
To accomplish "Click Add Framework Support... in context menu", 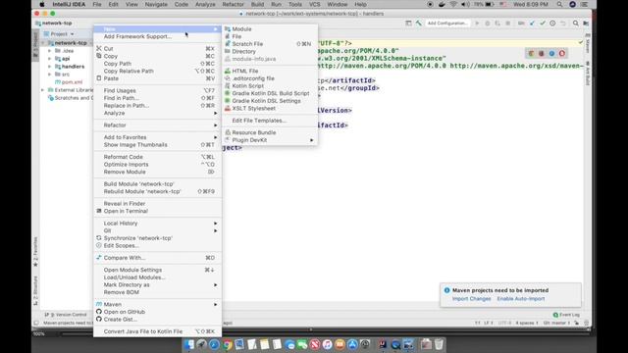I will tap(157, 36).
